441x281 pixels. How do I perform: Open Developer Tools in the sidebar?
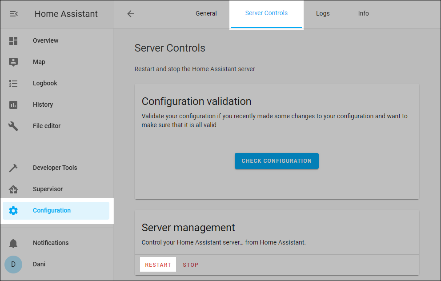coord(56,168)
